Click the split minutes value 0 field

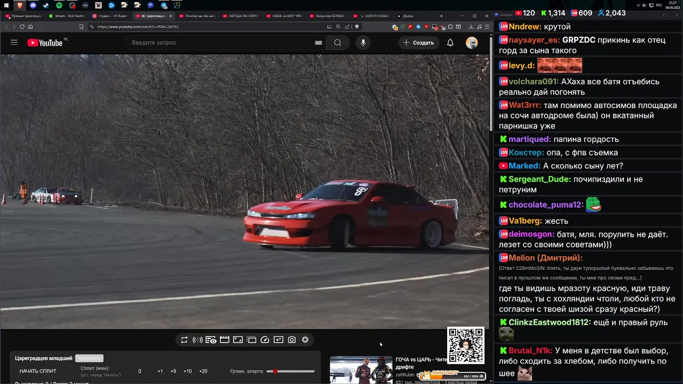tap(140, 371)
